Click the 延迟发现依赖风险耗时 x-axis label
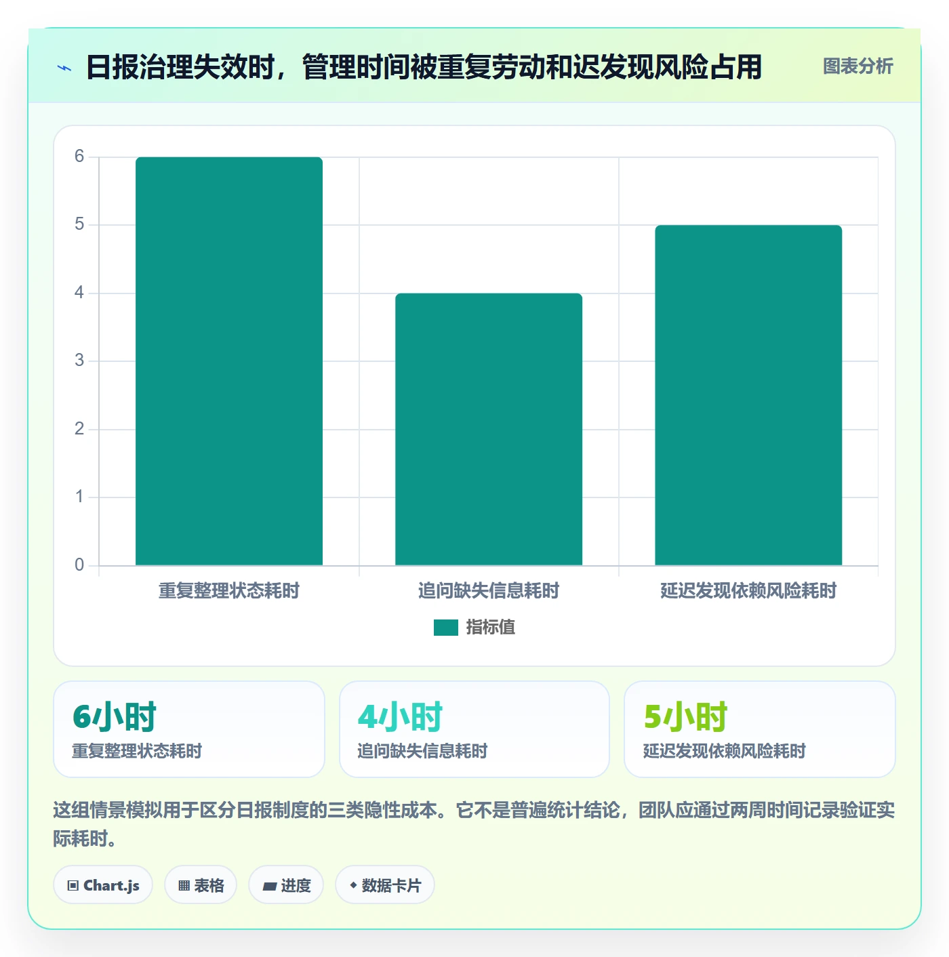Screen dimensions: 949x957 click(748, 591)
